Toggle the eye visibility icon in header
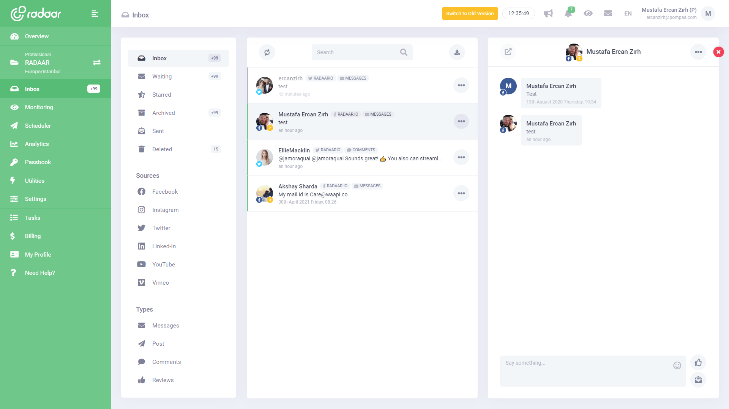Image resolution: width=729 pixels, height=409 pixels. [588, 14]
